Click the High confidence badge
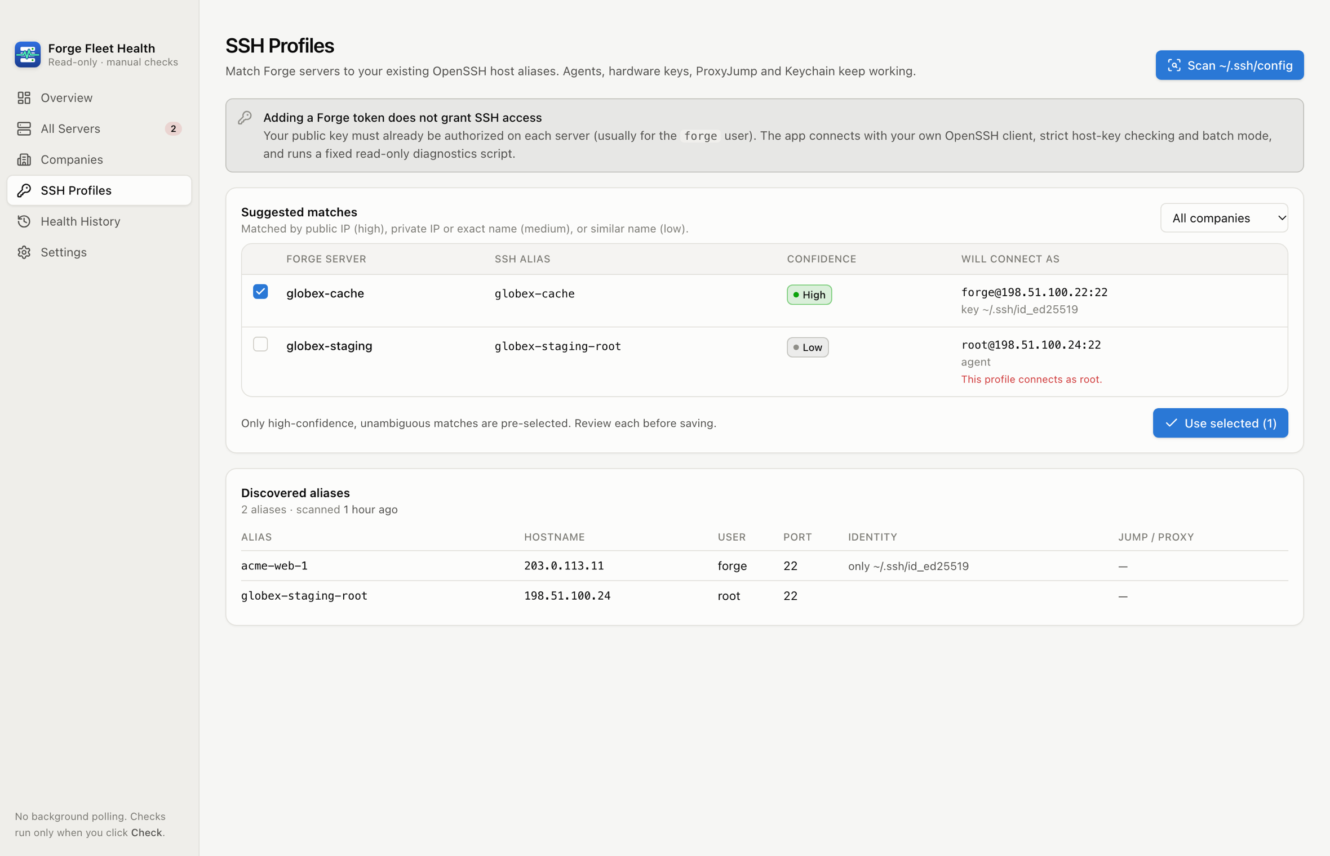 pyautogui.click(x=809, y=295)
